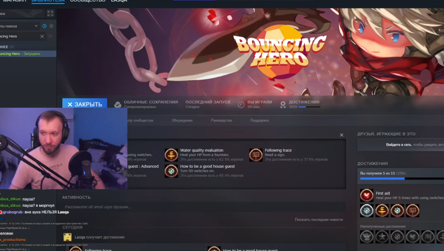Click the blue Закрыть button

tap(85, 104)
